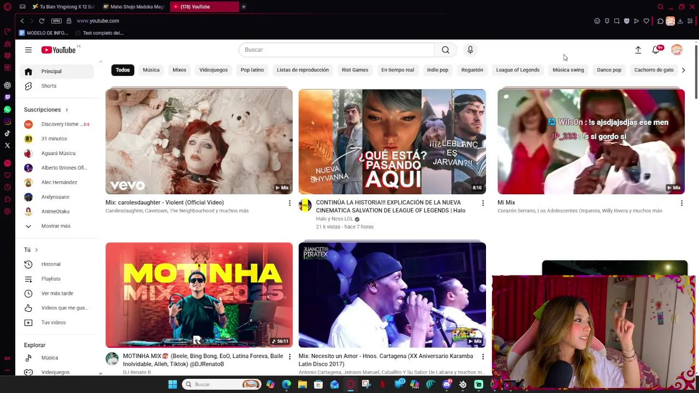
Task: Go back in browser history
Action: (22, 21)
